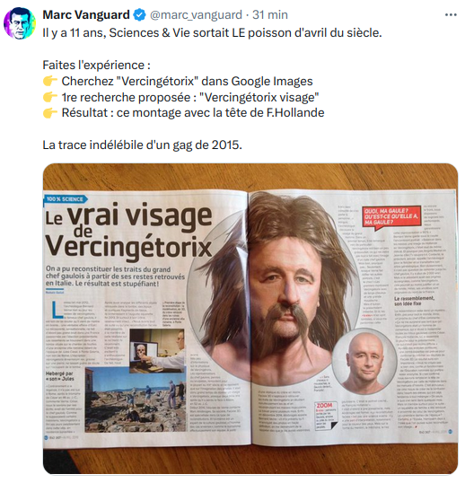This screenshot has height=483, width=465.
Task: Click the 'Faites l'expérience' text line
Action: click(x=96, y=66)
